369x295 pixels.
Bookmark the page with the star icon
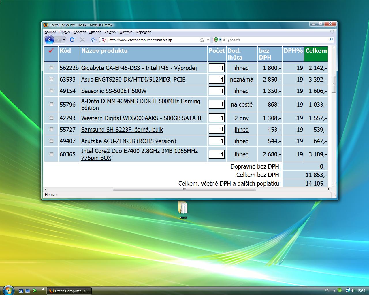click(202, 40)
